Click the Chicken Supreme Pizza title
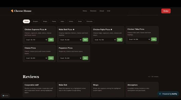The image size is (181, 100). pyautogui.click(x=34, y=30)
